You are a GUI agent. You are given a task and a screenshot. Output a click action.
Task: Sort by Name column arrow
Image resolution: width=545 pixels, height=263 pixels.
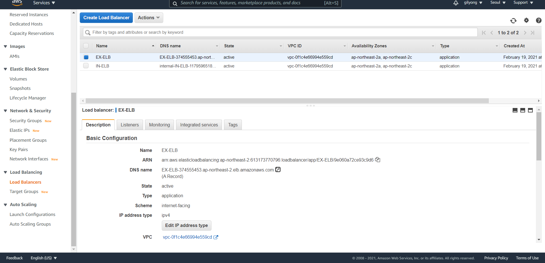point(153,46)
